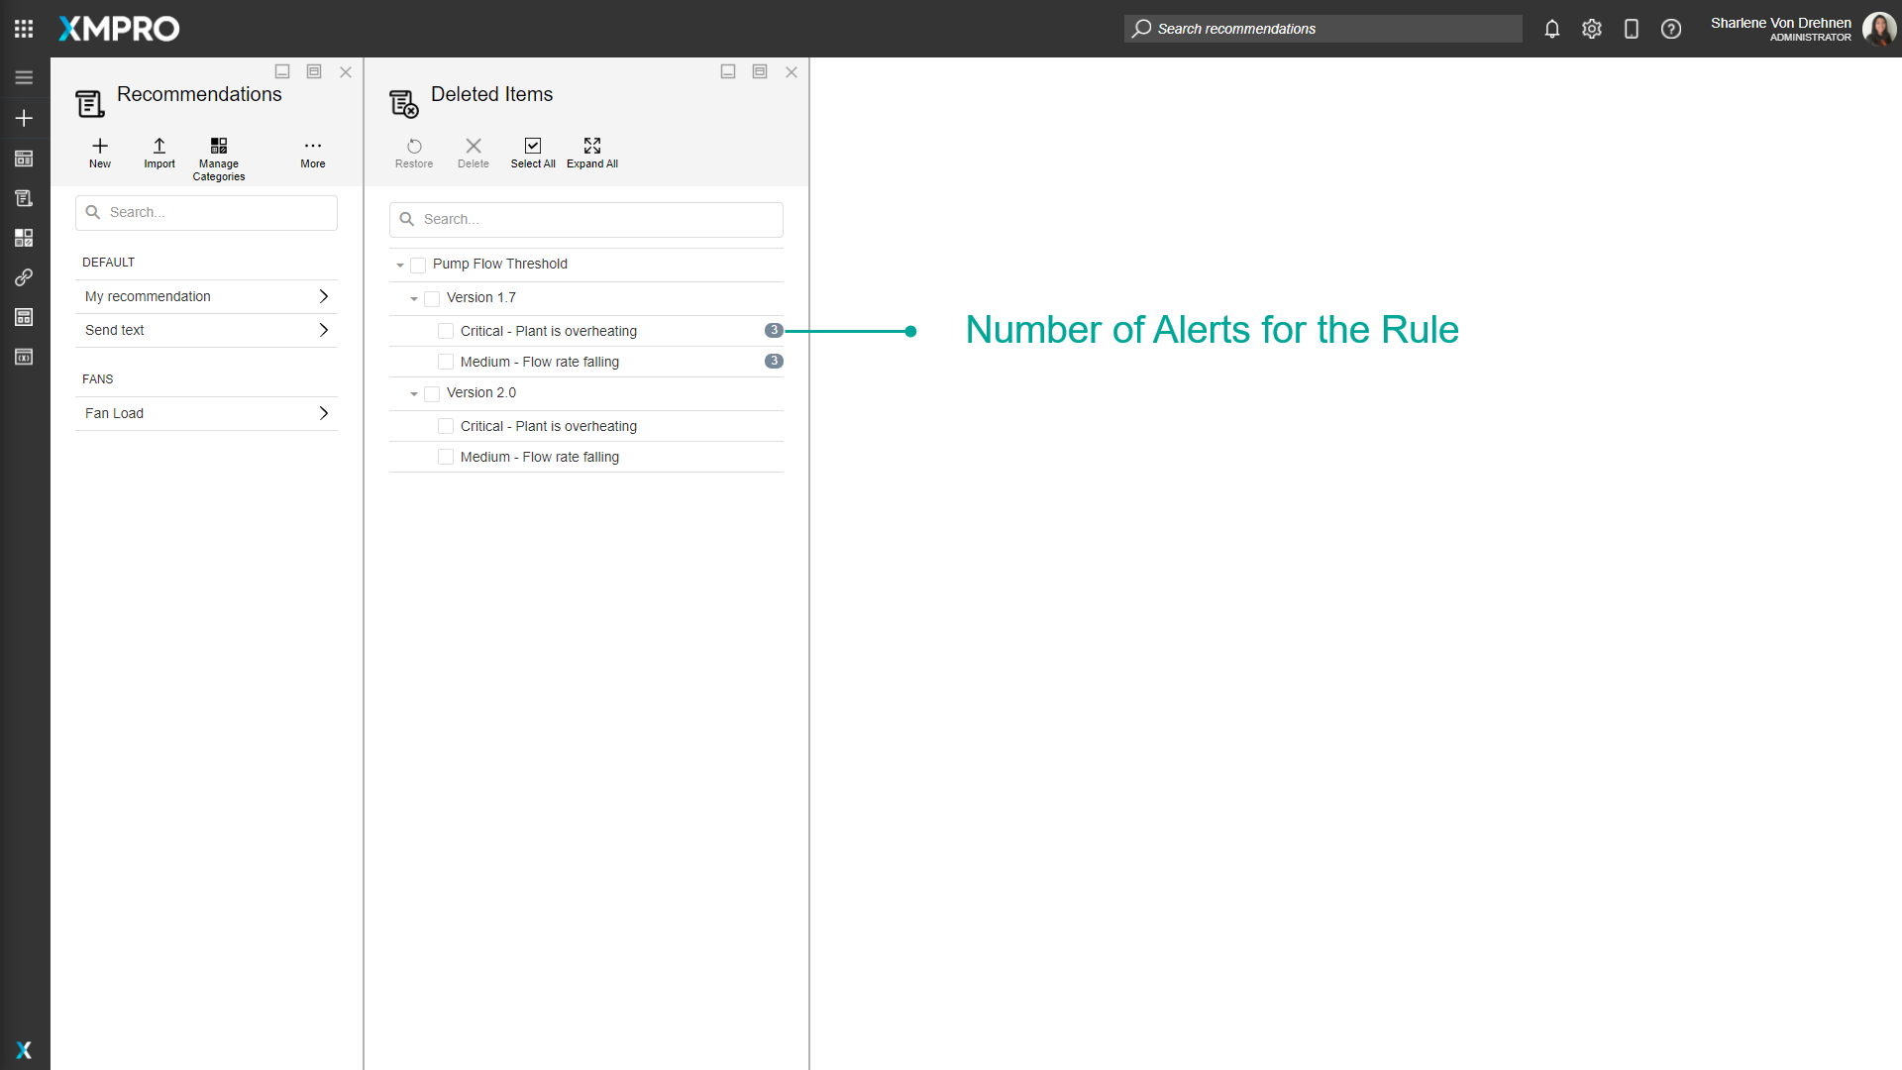The image size is (1902, 1070).
Task: Collapse the Pump Flow Threshold tree node
Action: click(400, 266)
